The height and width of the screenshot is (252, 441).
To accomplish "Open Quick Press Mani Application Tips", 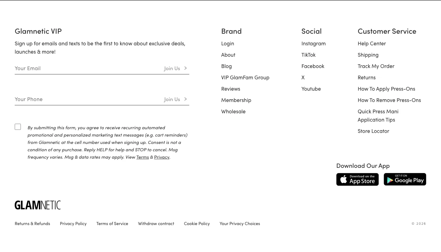I will 378,115.
